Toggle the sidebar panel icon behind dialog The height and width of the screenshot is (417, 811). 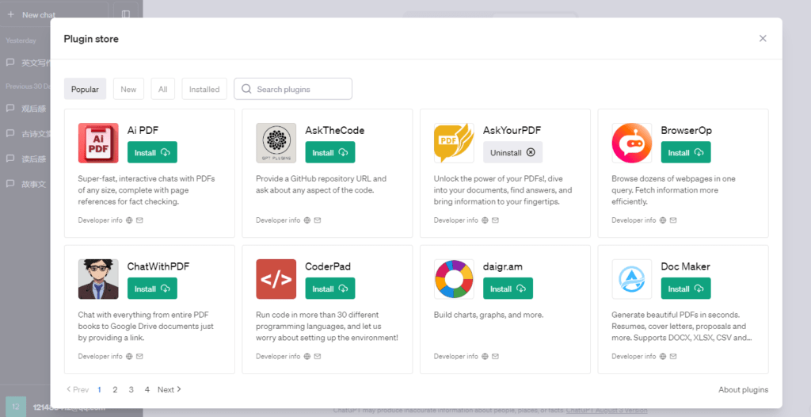click(126, 14)
